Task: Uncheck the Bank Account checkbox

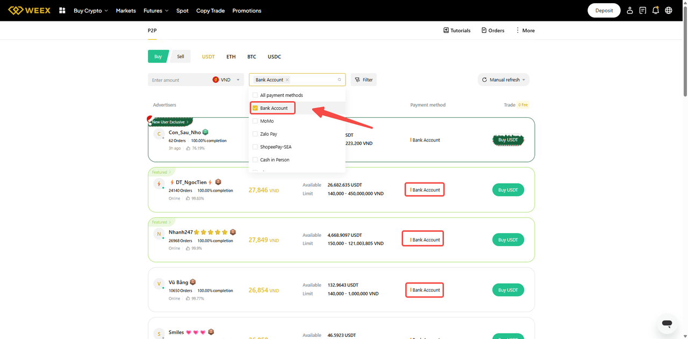Action: coord(255,108)
